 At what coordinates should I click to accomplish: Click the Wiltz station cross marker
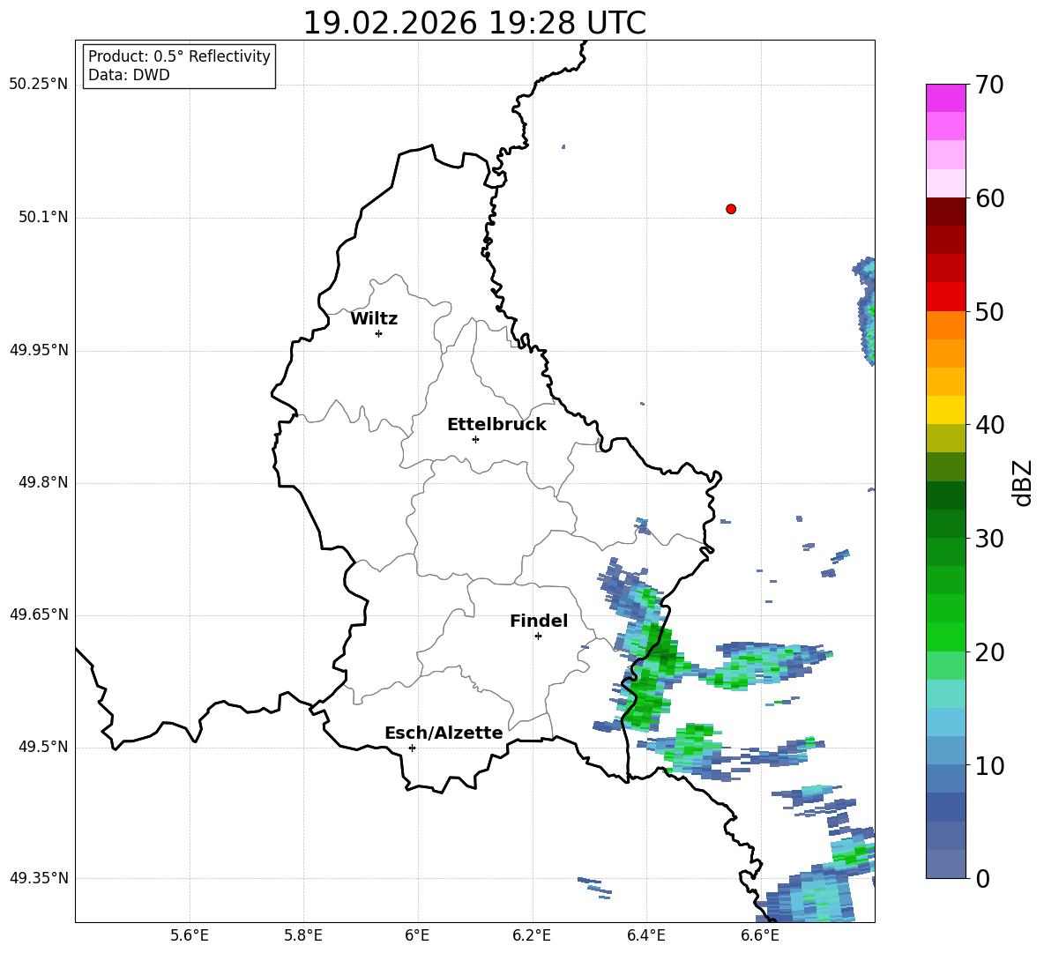pos(379,333)
